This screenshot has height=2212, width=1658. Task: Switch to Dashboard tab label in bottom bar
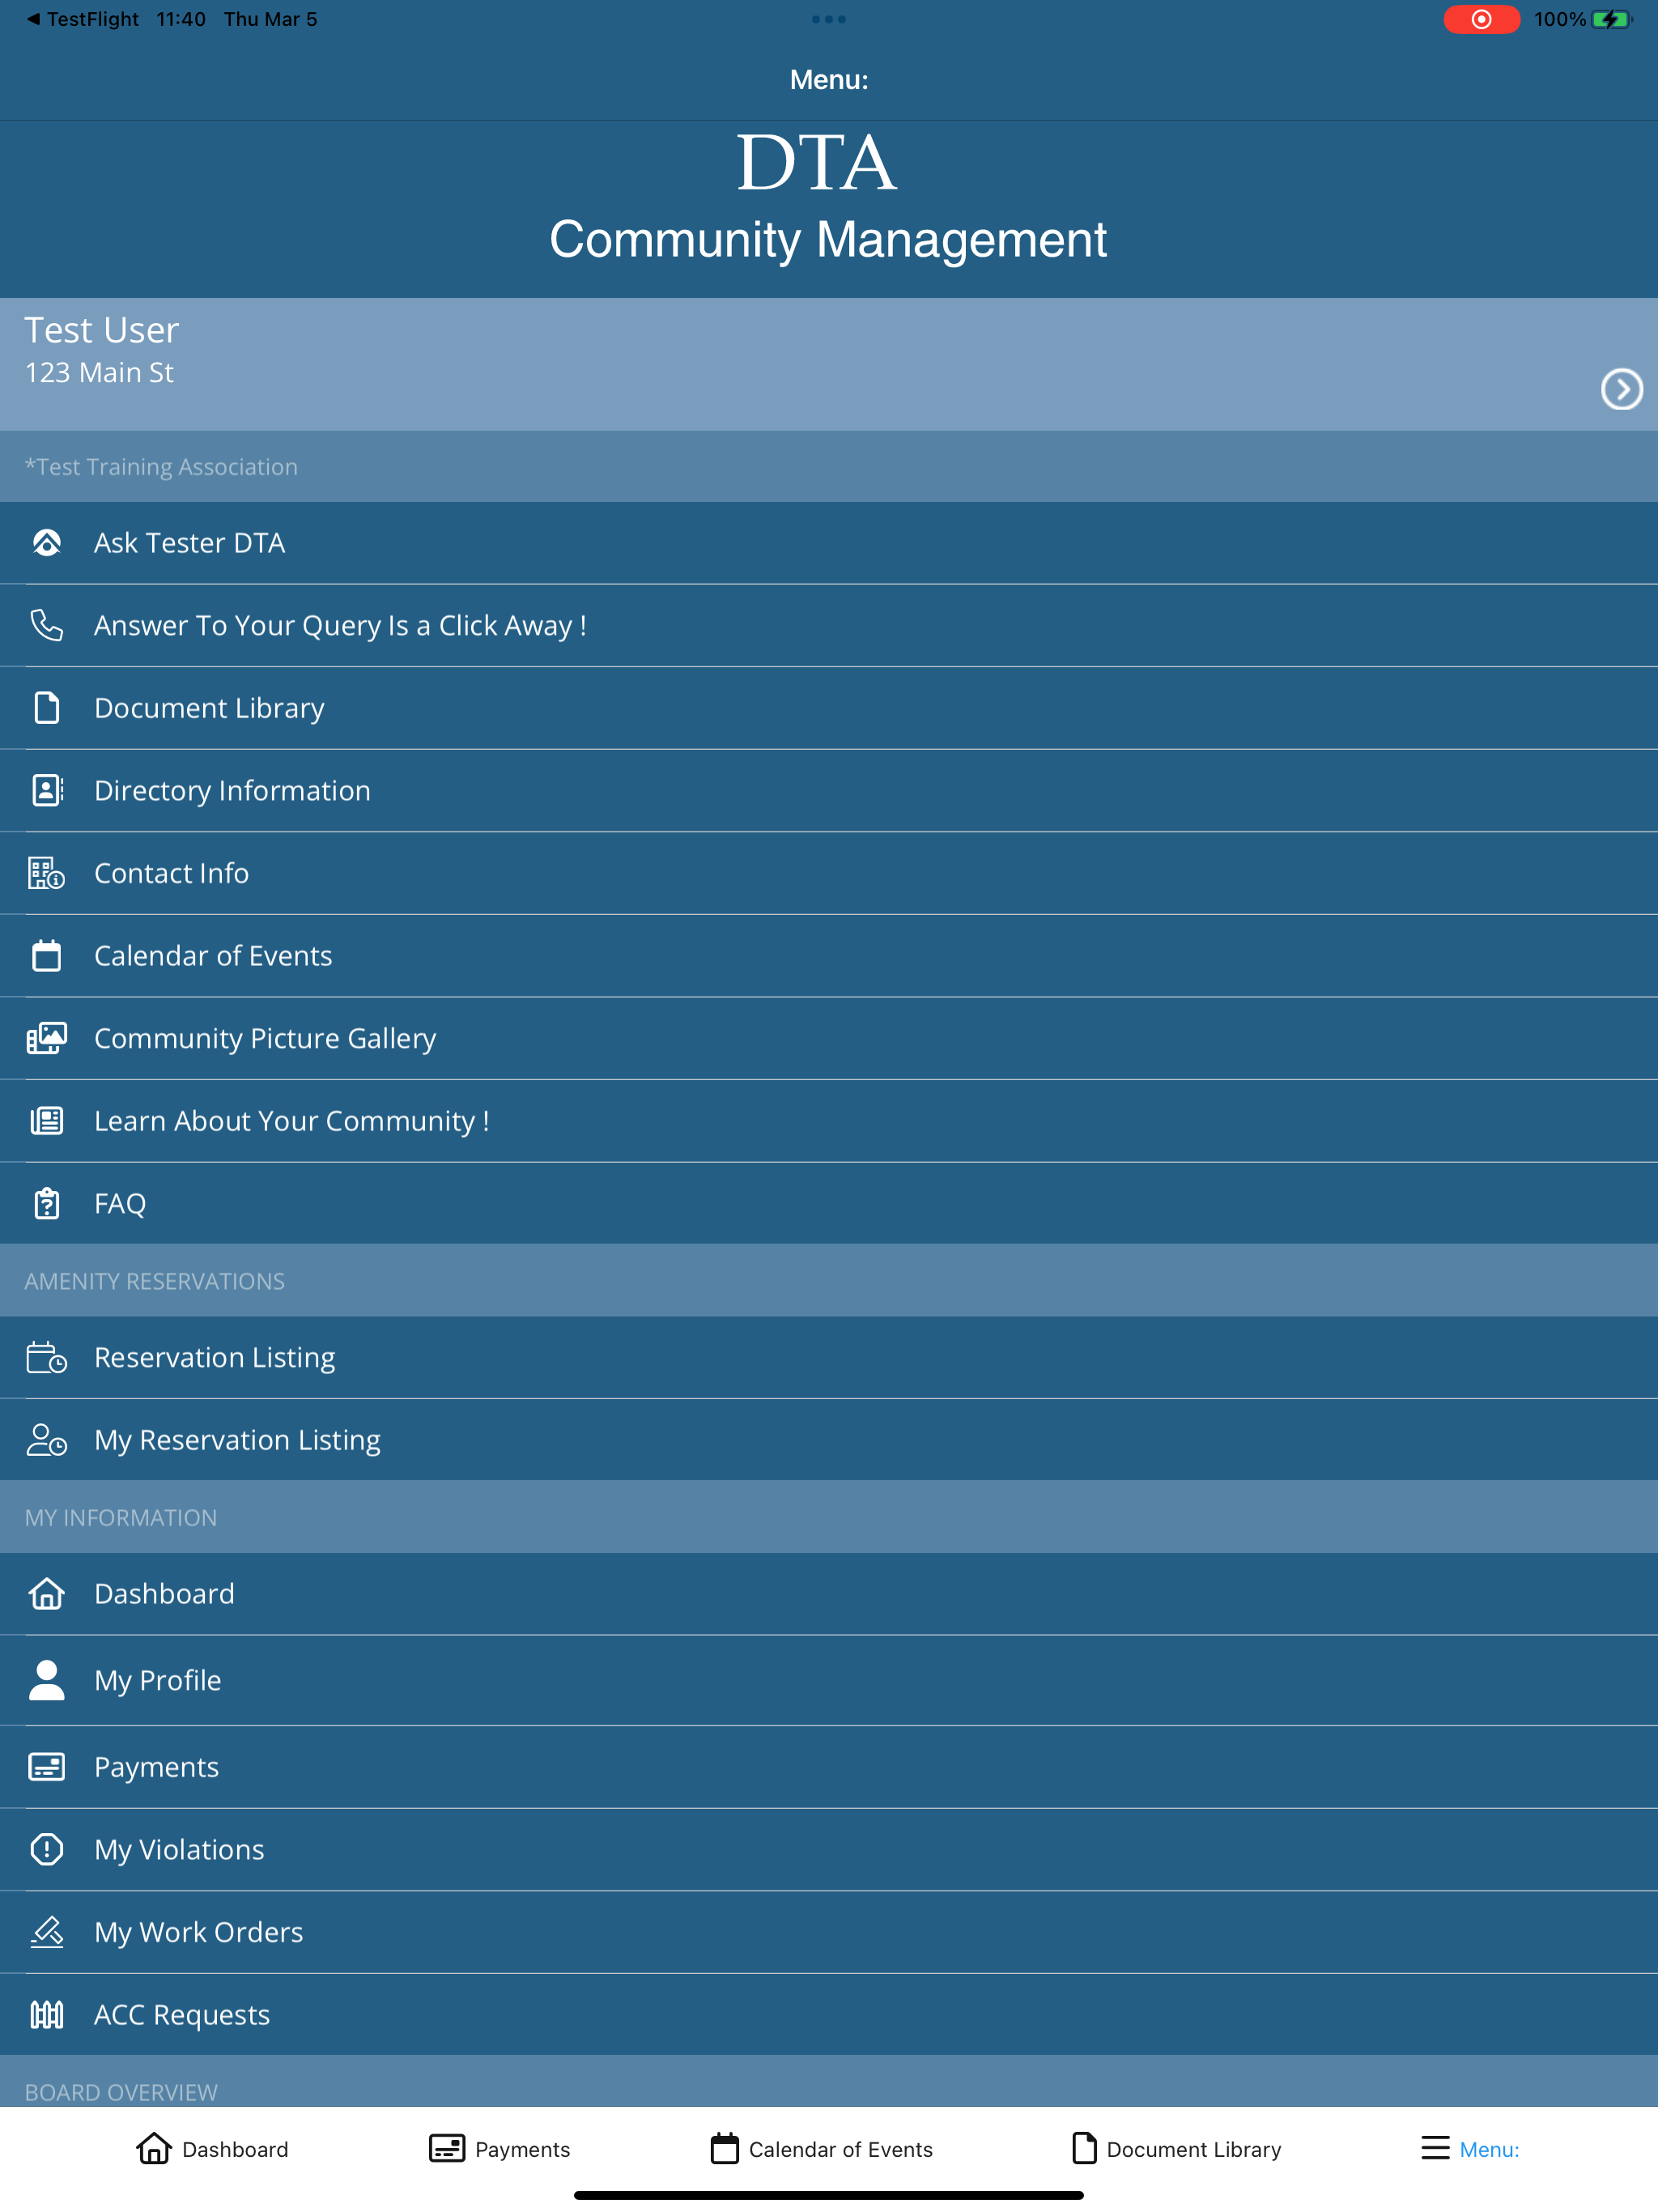pos(235,2149)
